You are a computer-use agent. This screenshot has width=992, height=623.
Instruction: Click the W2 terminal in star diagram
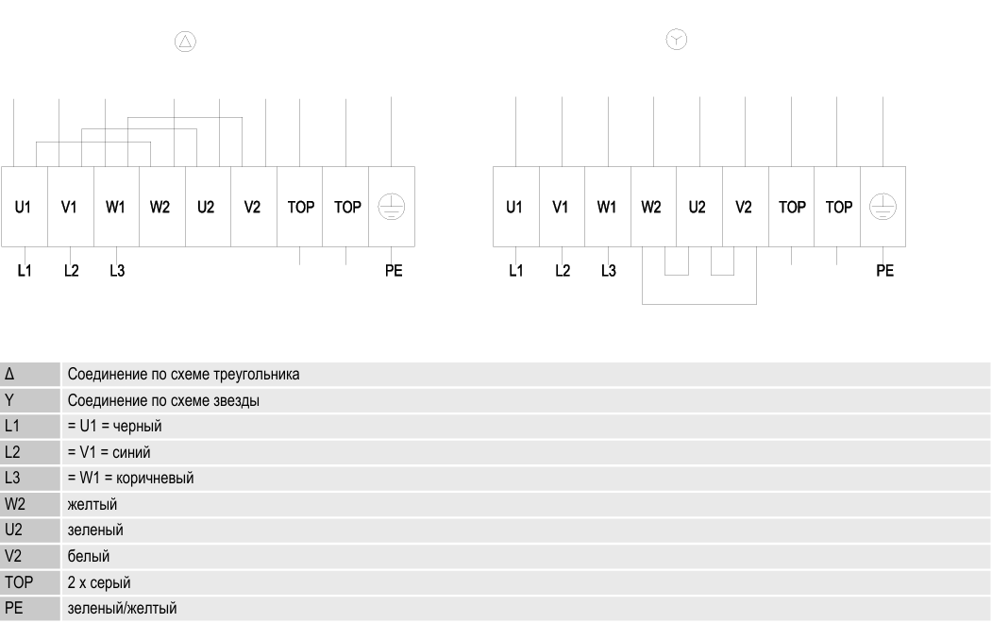[x=651, y=208]
